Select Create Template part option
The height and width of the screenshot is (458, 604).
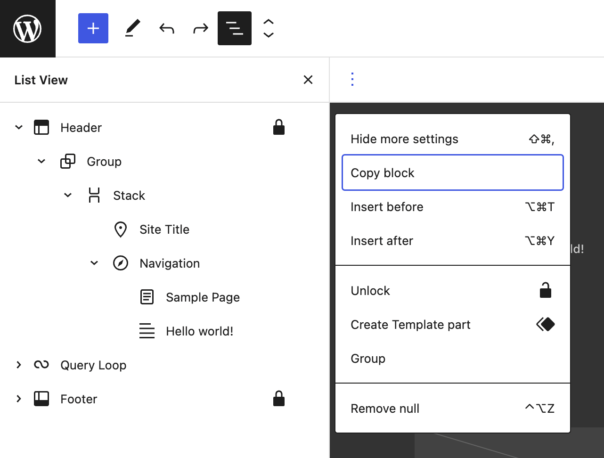(x=453, y=325)
